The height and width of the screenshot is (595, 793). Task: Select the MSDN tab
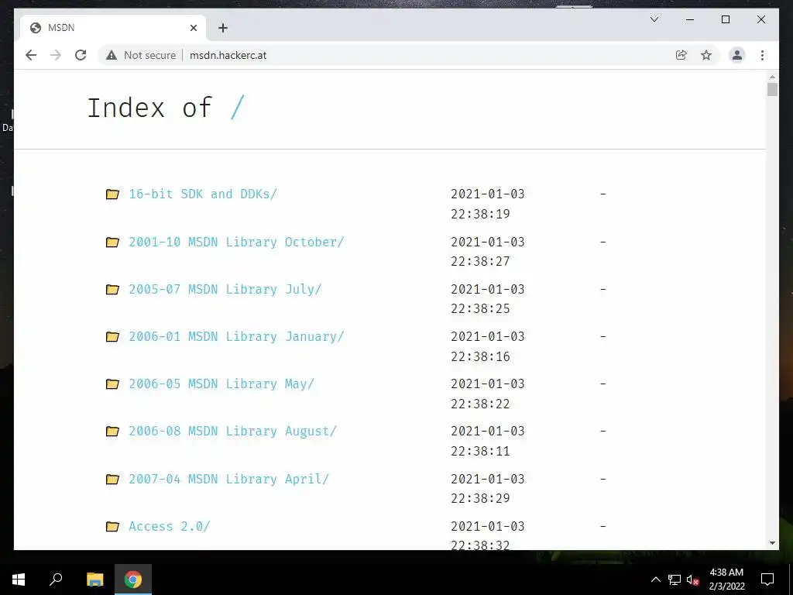tap(113, 28)
